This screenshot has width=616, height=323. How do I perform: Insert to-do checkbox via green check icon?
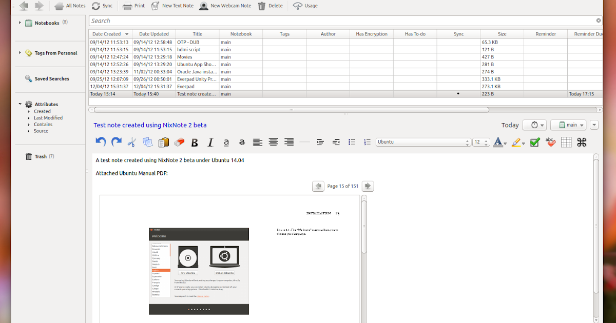(x=535, y=142)
